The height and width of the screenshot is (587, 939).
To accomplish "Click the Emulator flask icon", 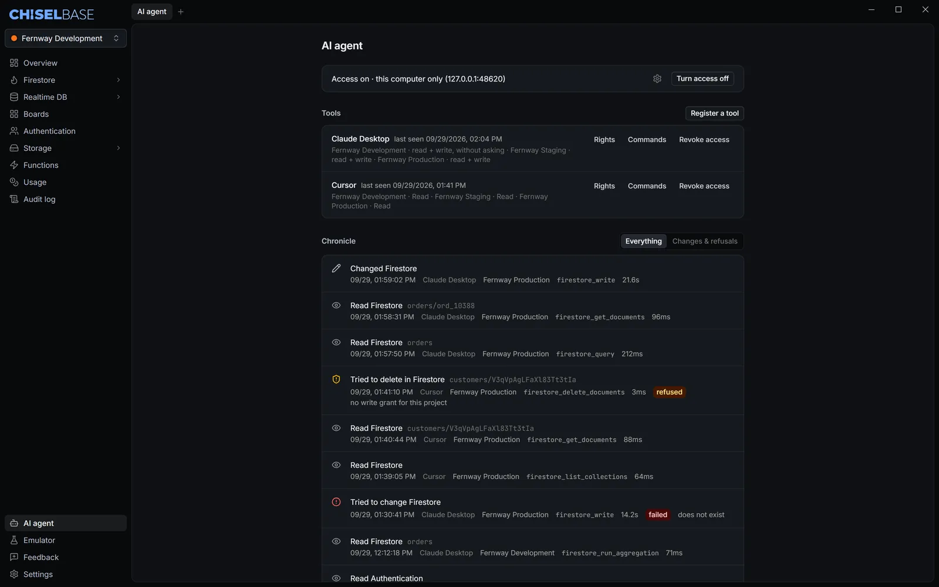I will (14, 540).
